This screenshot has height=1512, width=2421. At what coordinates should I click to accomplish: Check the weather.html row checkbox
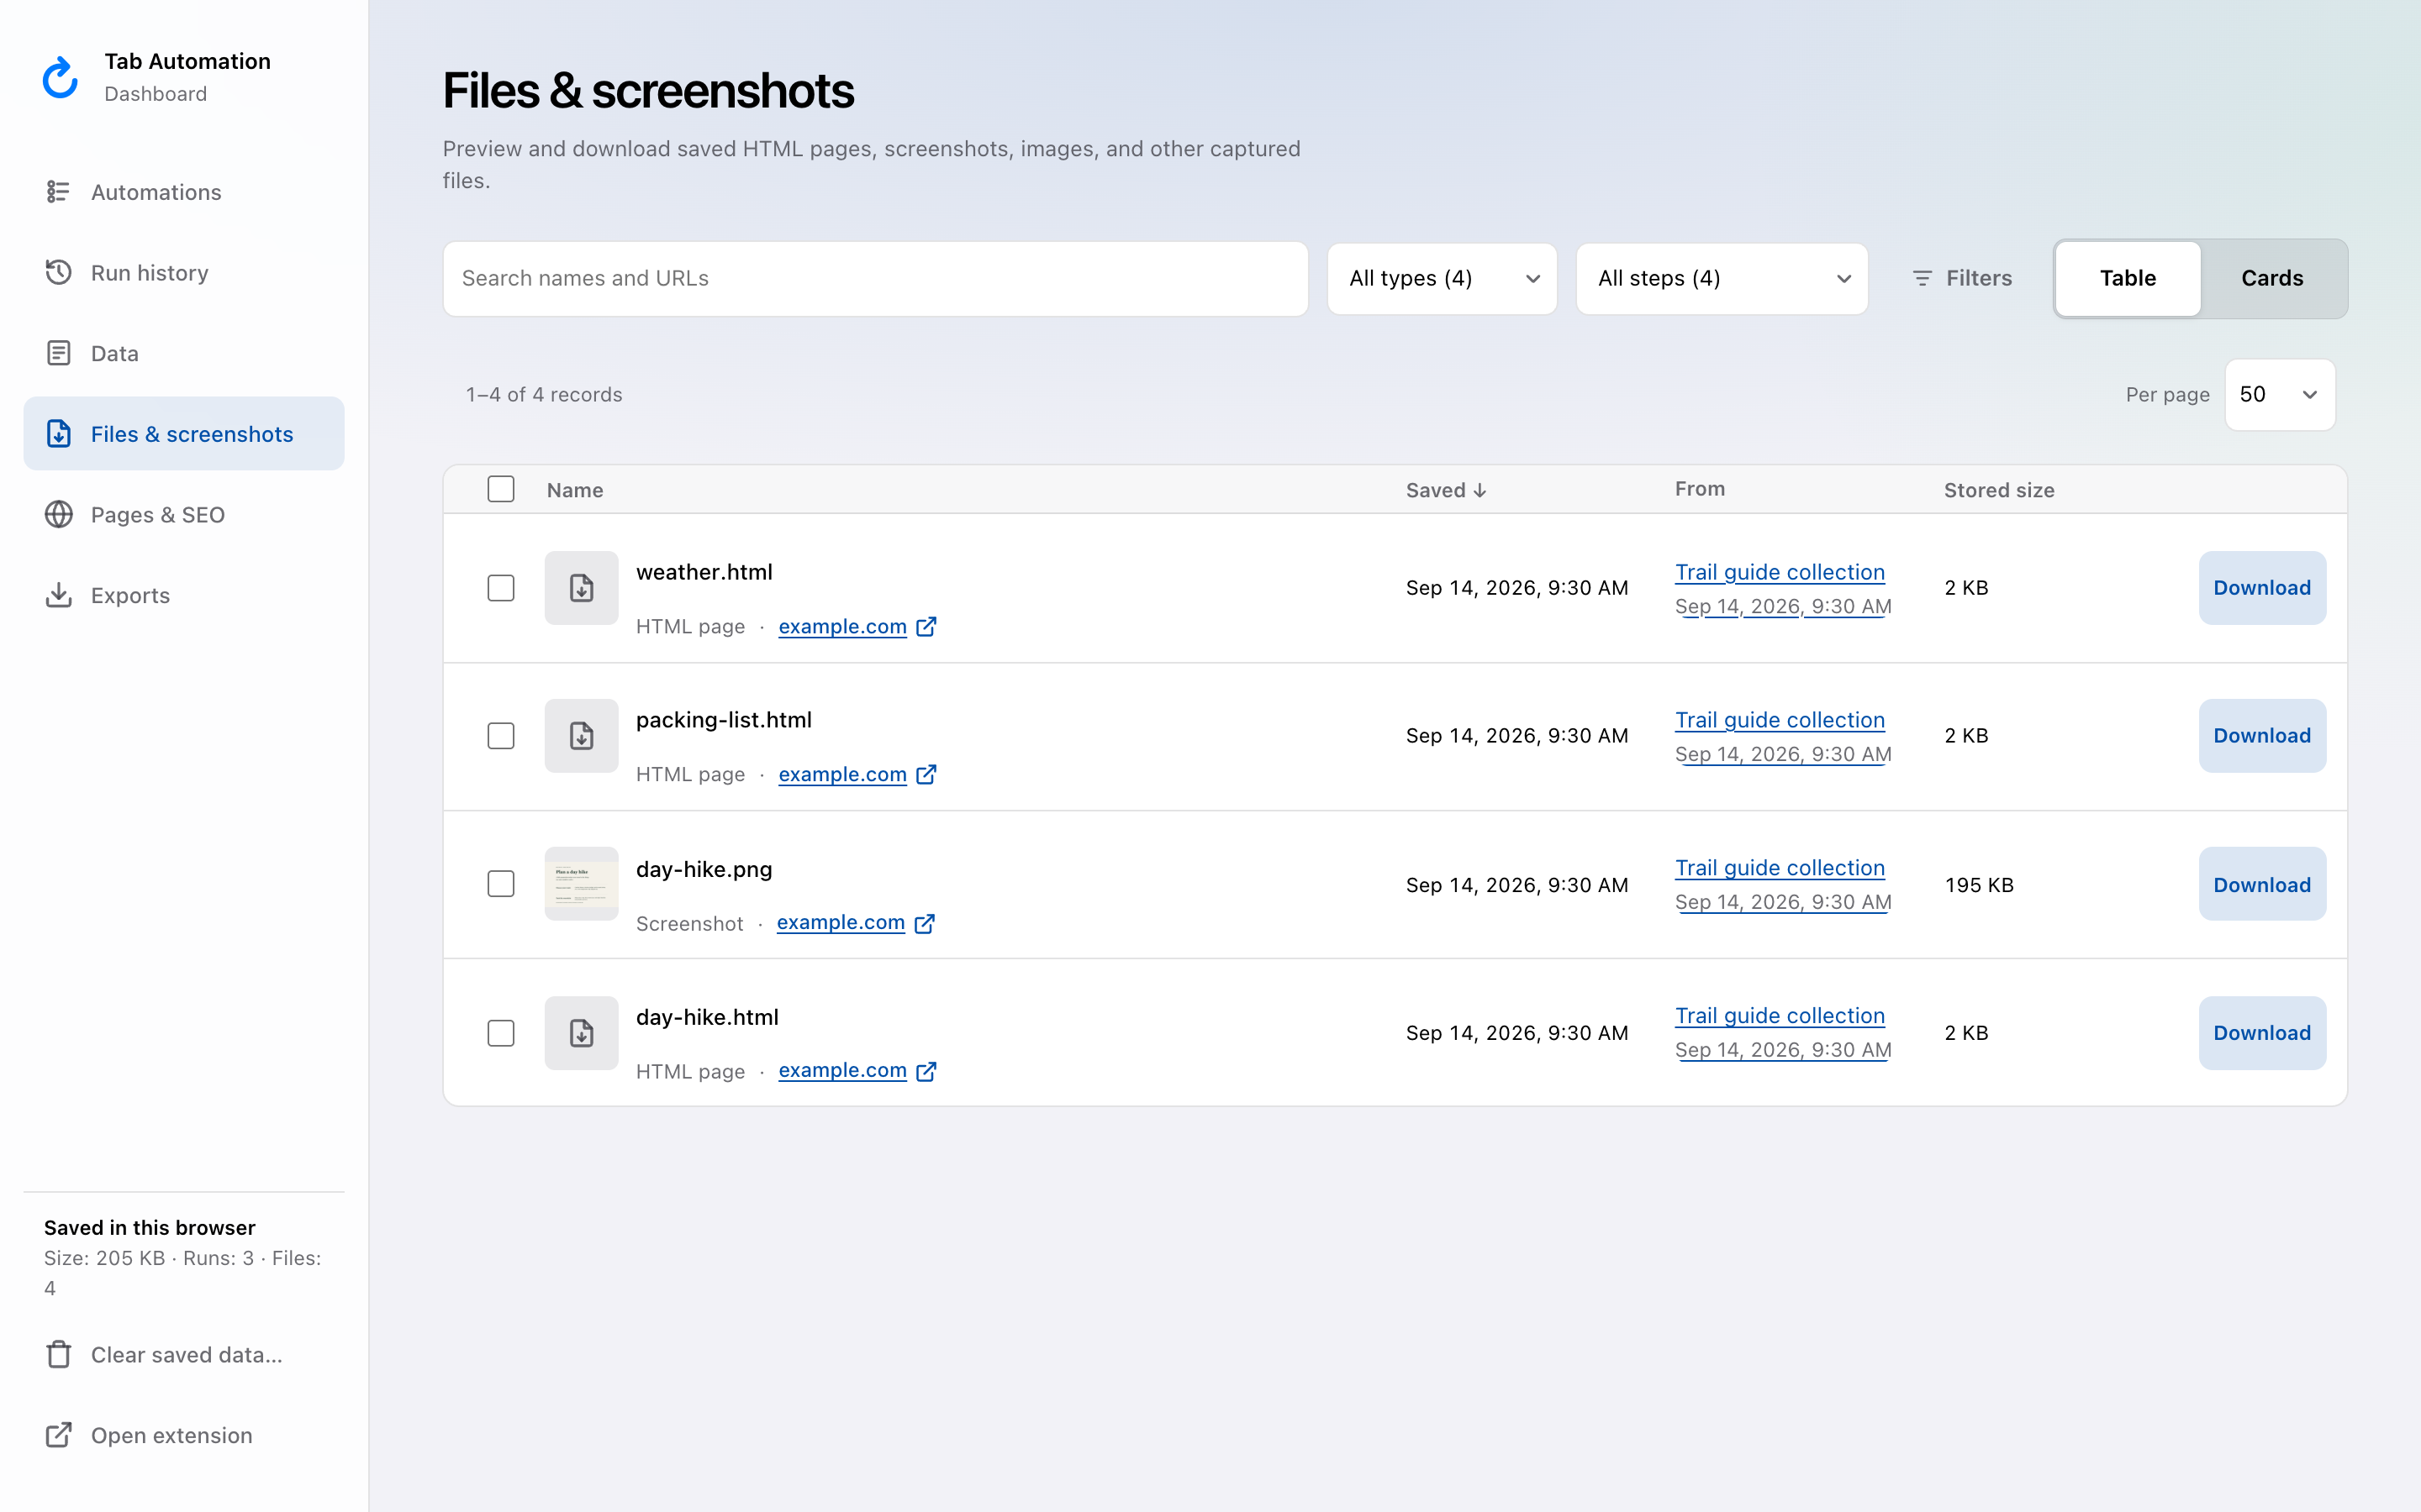click(x=500, y=588)
